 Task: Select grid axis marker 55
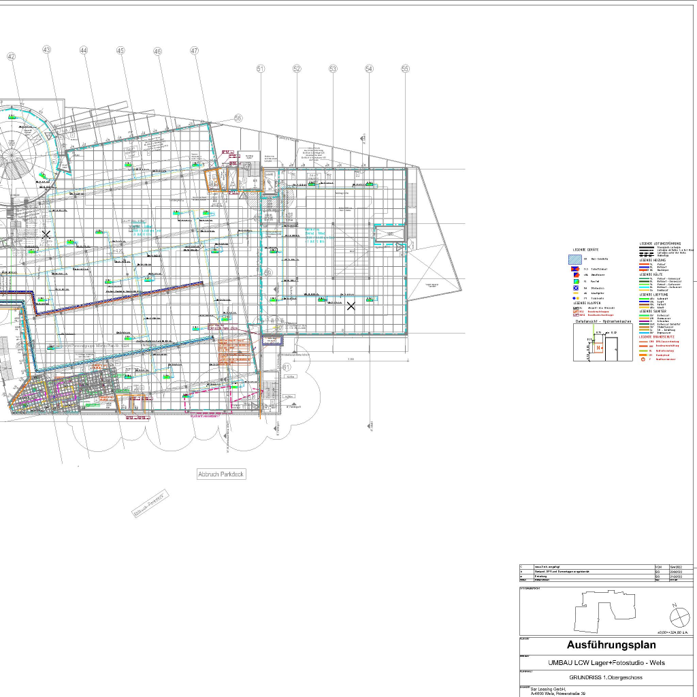[x=405, y=69]
